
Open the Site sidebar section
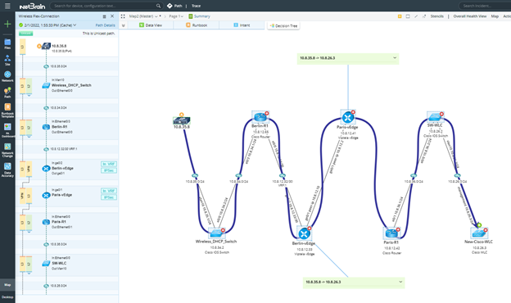(x=7, y=61)
